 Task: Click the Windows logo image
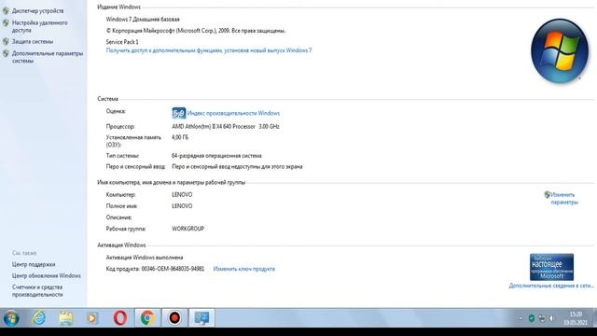click(560, 50)
